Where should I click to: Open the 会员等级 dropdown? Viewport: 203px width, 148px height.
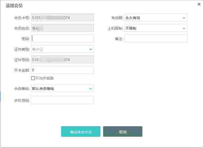tap(62, 89)
